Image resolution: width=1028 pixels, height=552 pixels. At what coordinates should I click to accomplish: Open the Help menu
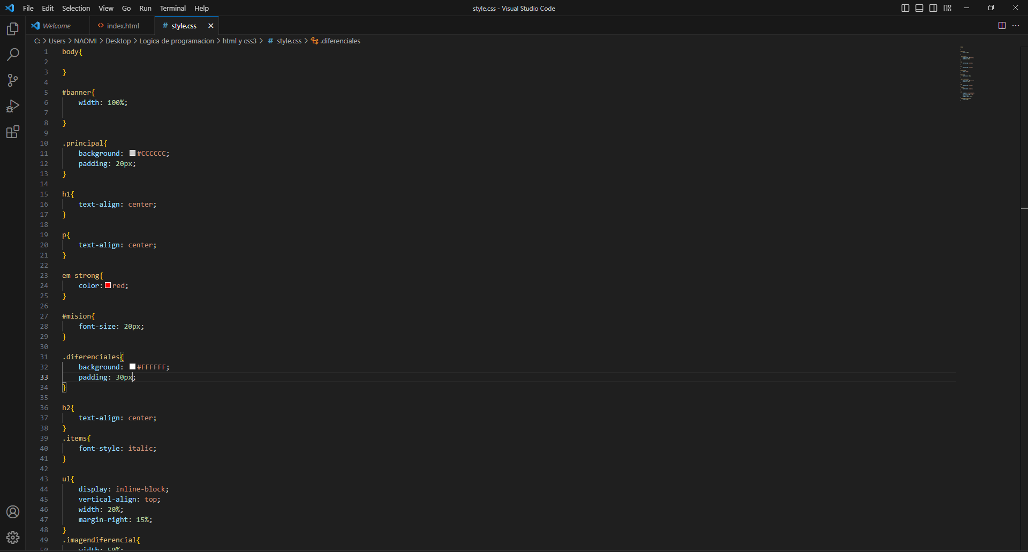202,8
